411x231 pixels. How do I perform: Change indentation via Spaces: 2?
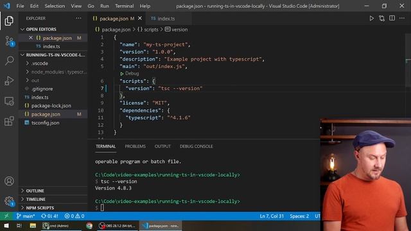(299, 216)
